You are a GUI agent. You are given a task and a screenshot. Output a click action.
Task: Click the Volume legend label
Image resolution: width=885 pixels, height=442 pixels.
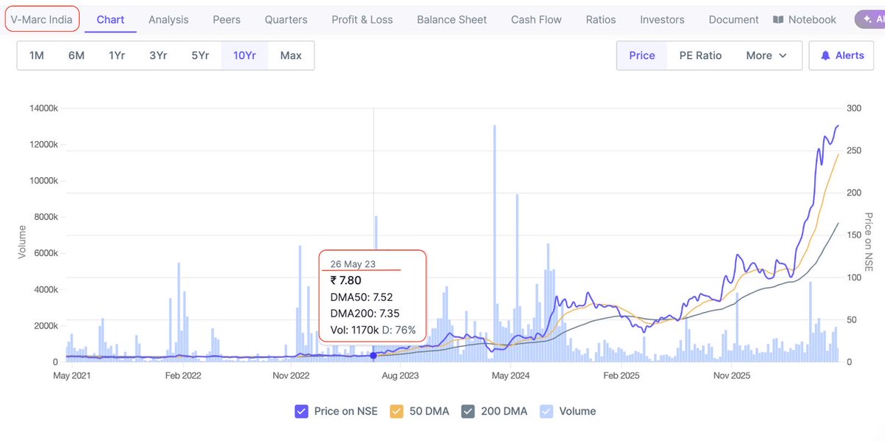point(577,411)
